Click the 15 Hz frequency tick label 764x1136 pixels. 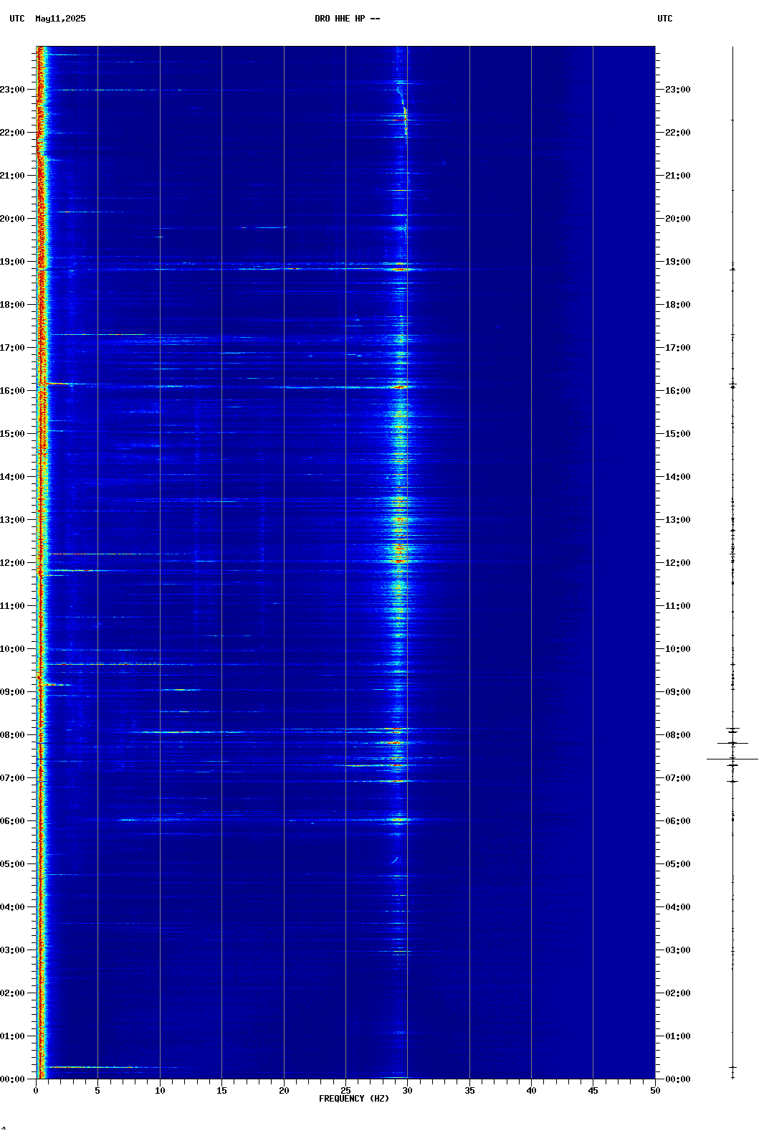[221, 1091]
